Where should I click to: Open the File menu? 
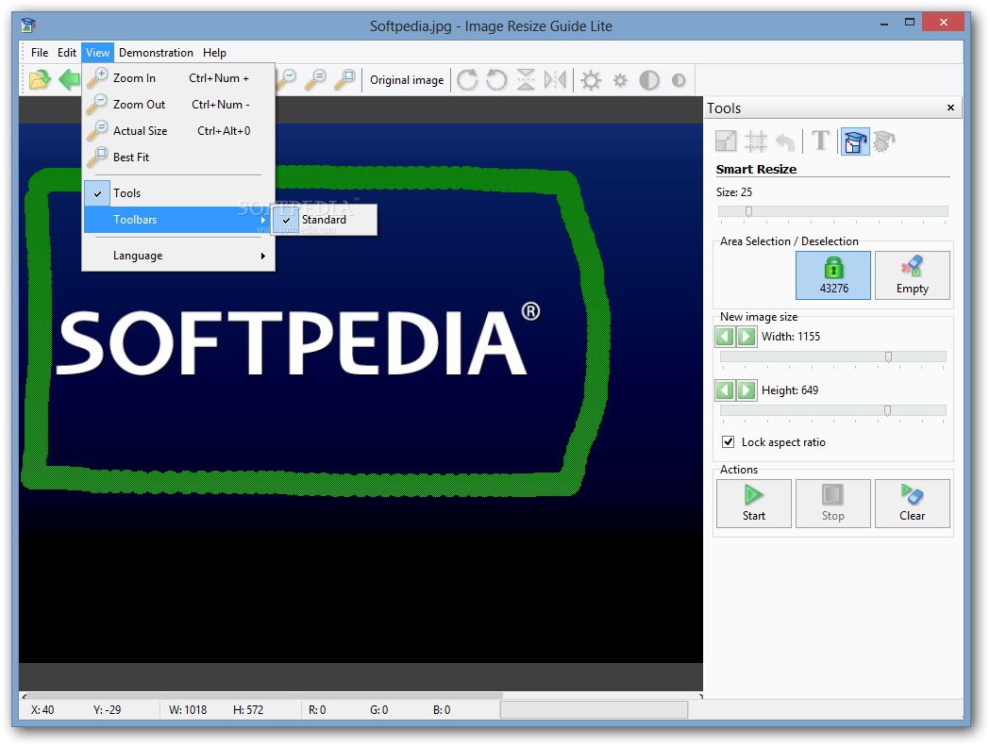(39, 53)
